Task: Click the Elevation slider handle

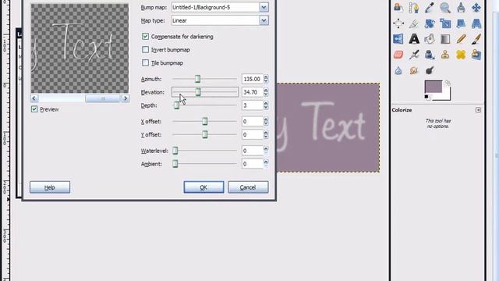Action: 198,92
